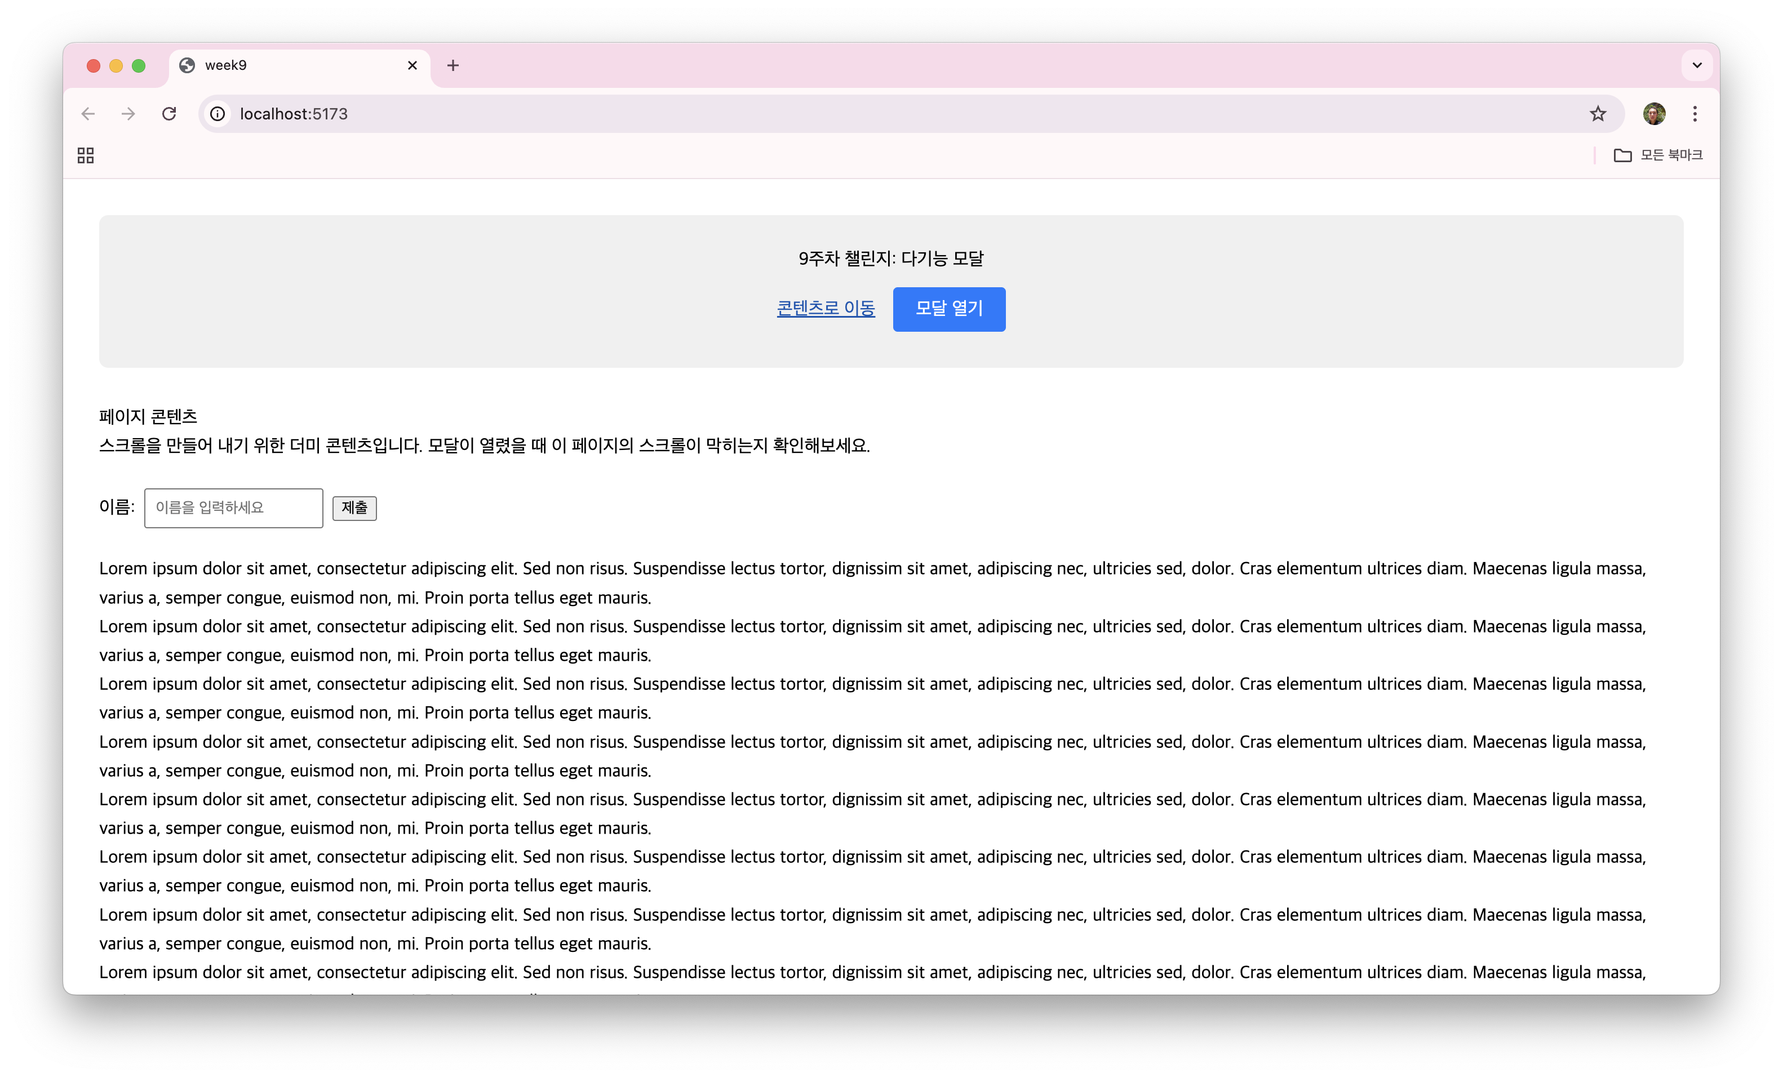Viewport: 1783px width, 1078px height.
Task: Bookmark this page with the star icon
Action: click(1598, 114)
